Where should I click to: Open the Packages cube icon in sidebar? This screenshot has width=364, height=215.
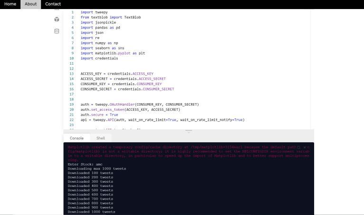(x=57, y=20)
